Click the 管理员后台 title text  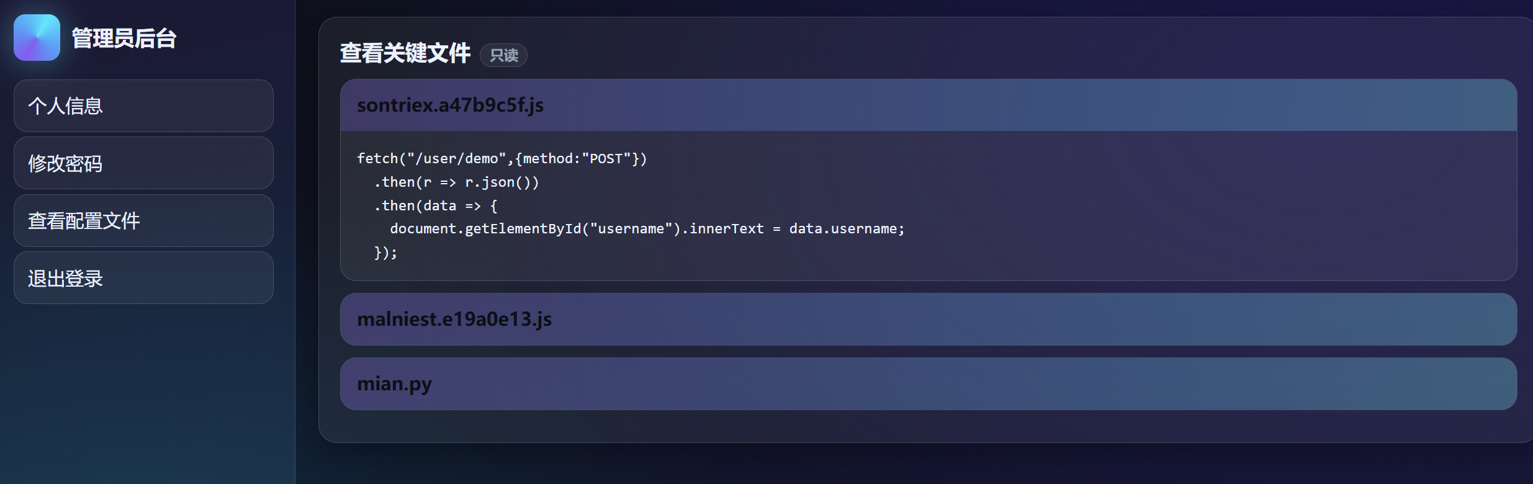pyautogui.click(x=124, y=38)
